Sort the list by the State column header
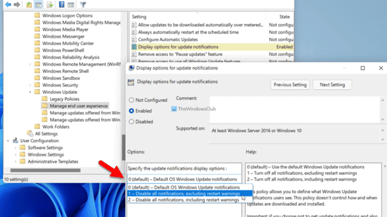 pyautogui.click(x=285, y=17)
